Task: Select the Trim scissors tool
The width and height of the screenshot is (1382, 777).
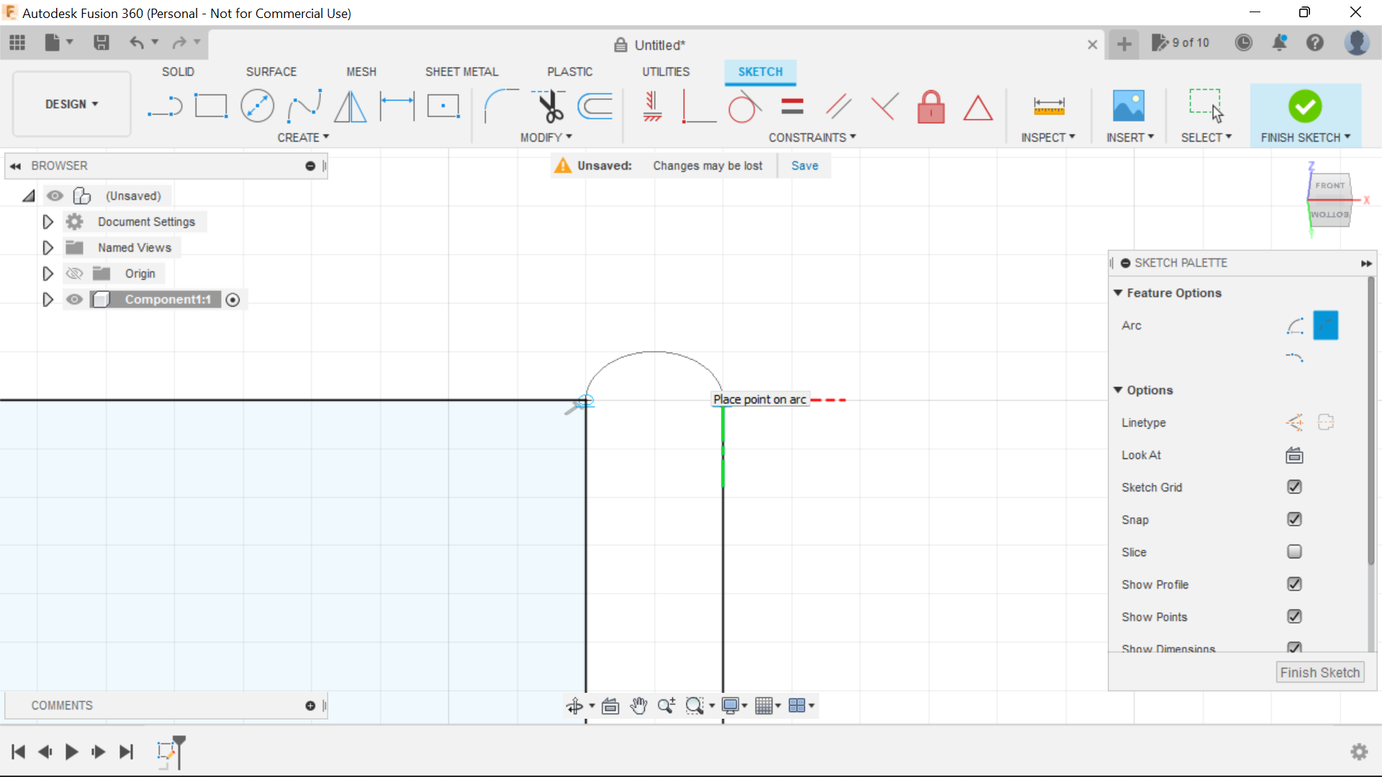Action: point(550,106)
